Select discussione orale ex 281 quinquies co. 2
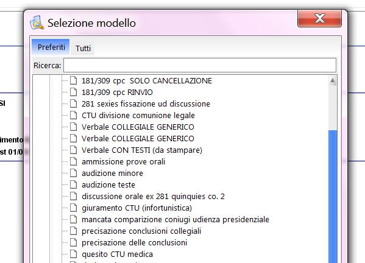This screenshot has width=365, height=263. [x=153, y=196]
